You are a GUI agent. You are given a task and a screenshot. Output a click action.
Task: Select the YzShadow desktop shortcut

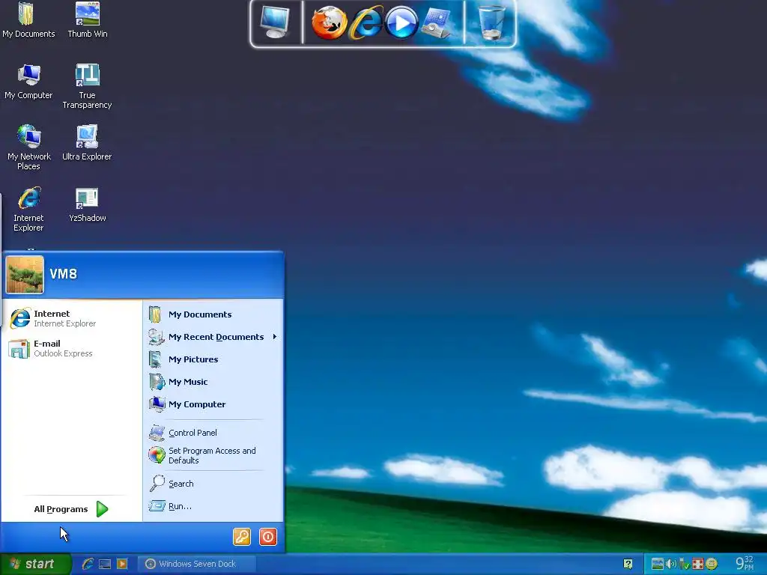click(x=87, y=205)
